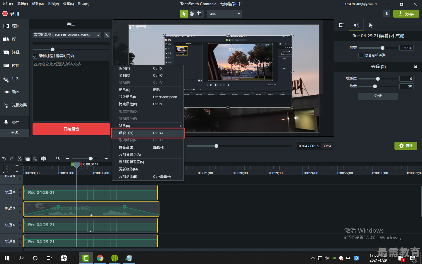Hide track 5 with its eye icon
Screen dimensions: 422x264
(x=20, y=239)
